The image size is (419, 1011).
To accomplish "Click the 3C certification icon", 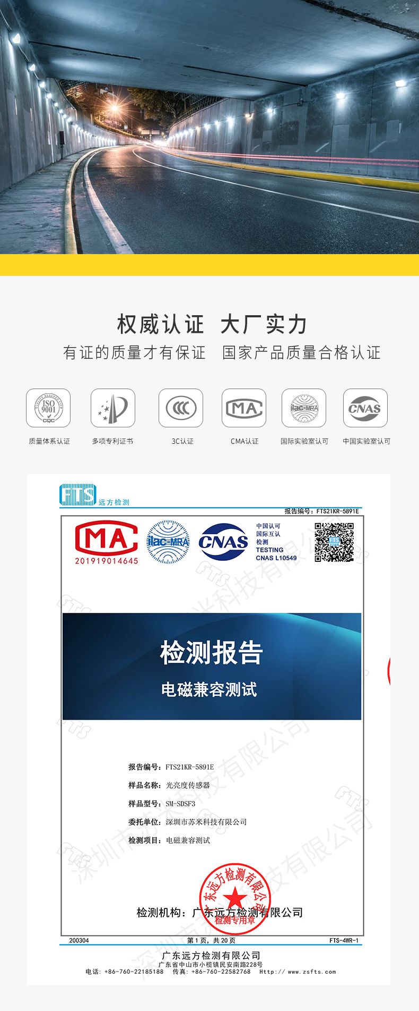I will point(181,408).
